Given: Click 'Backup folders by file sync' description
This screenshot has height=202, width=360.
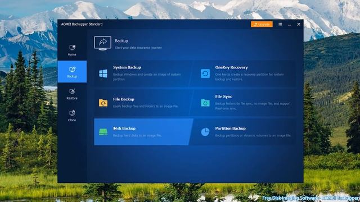Looking at the screenshot, I should click(x=253, y=106).
